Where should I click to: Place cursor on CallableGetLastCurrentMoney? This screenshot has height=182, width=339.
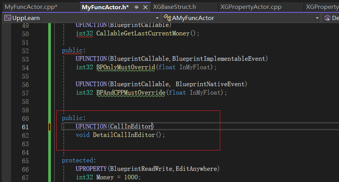(143, 33)
